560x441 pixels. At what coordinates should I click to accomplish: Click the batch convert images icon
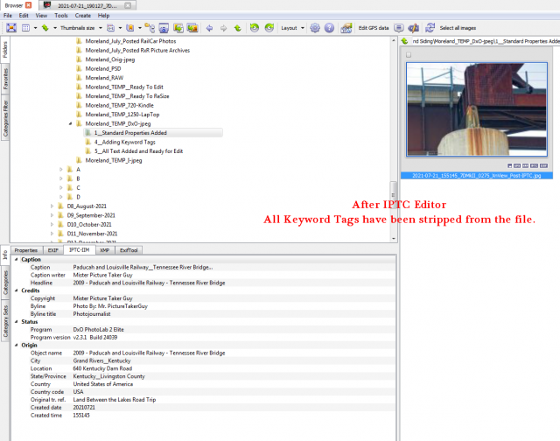coord(178,28)
